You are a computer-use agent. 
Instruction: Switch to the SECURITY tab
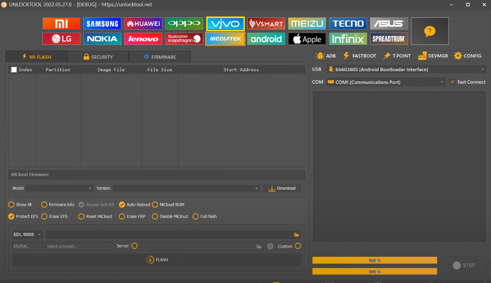pos(98,57)
